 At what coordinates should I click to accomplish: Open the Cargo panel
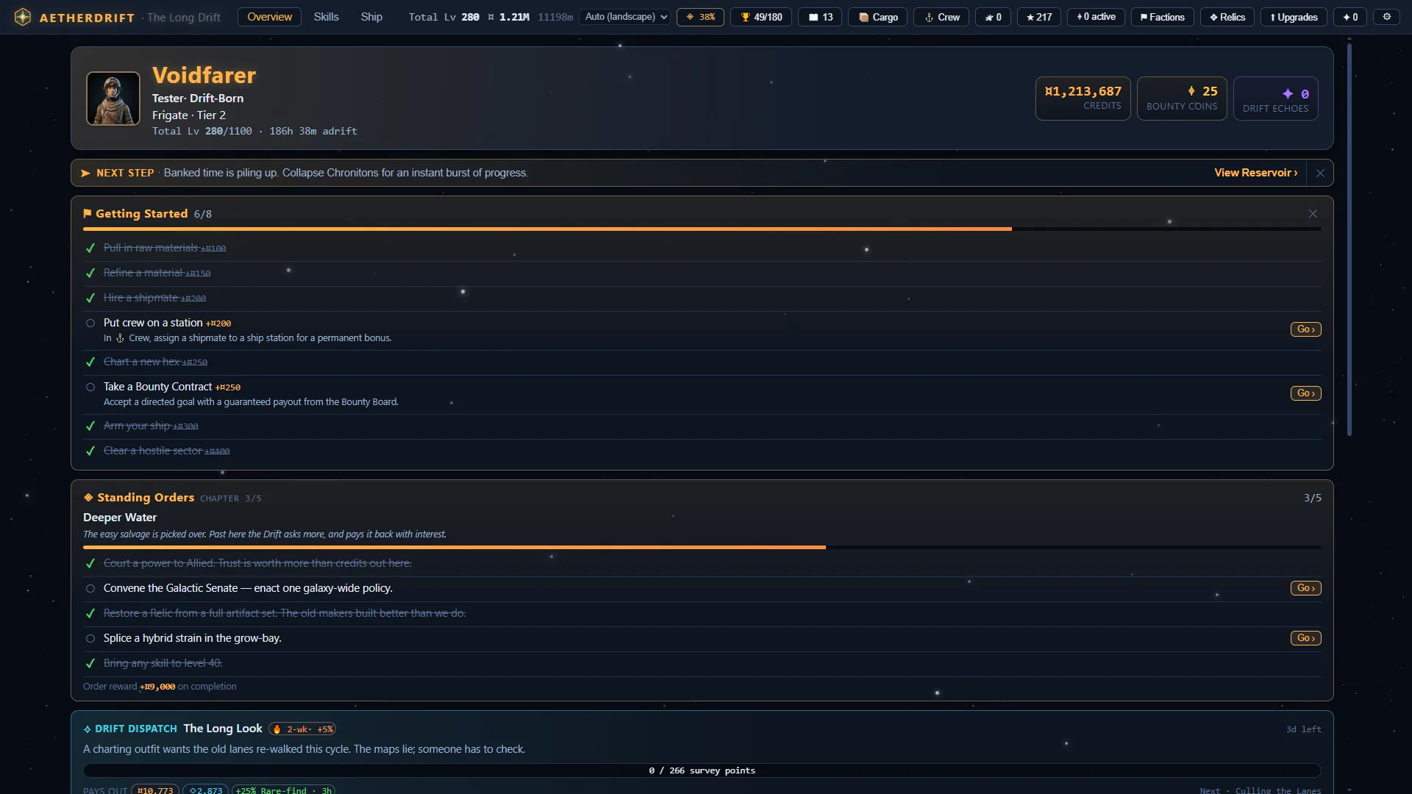[877, 17]
